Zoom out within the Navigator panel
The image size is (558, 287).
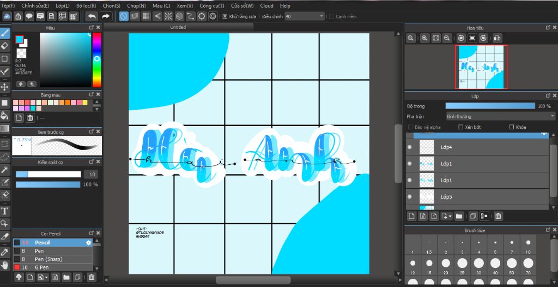[x=447, y=38]
